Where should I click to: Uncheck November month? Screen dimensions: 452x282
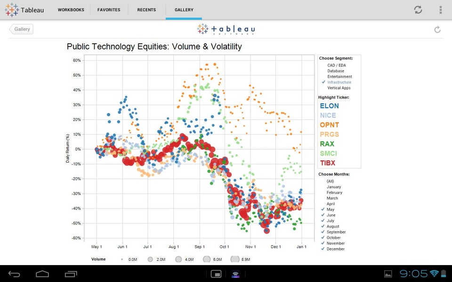[335, 243]
